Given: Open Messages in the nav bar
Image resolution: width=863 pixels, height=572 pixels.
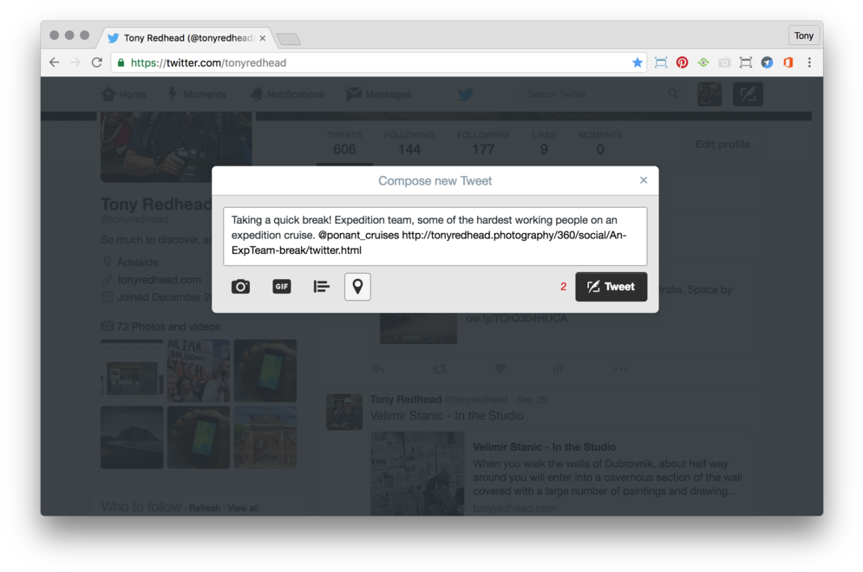Looking at the screenshot, I should [379, 94].
